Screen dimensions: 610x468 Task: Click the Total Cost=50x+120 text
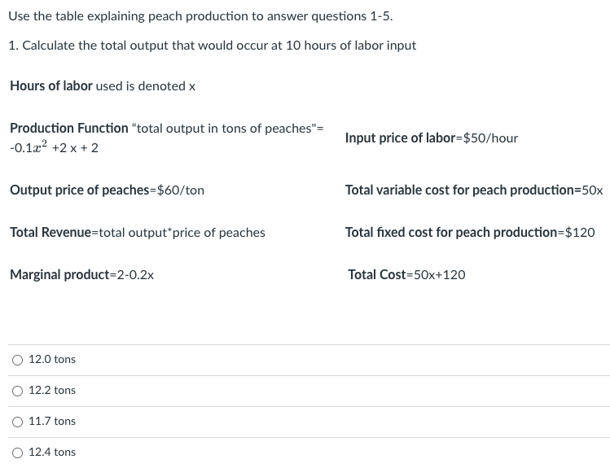click(x=406, y=275)
